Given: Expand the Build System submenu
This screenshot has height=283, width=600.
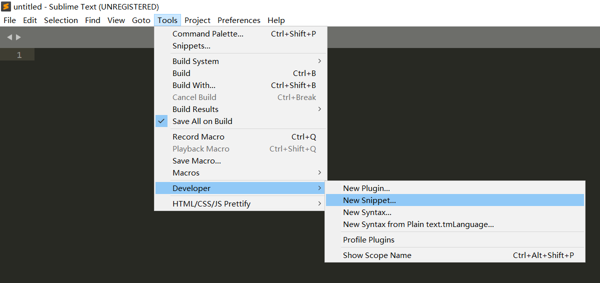Looking at the screenshot, I should pyautogui.click(x=240, y=61).
